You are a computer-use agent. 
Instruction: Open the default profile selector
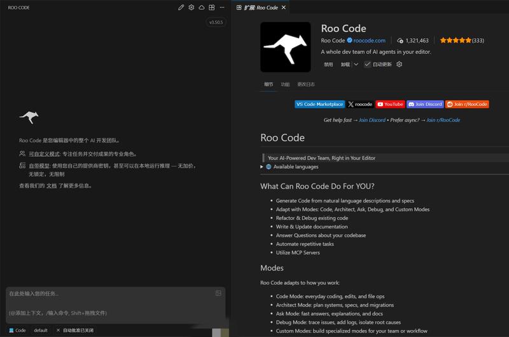coord(41,330)
